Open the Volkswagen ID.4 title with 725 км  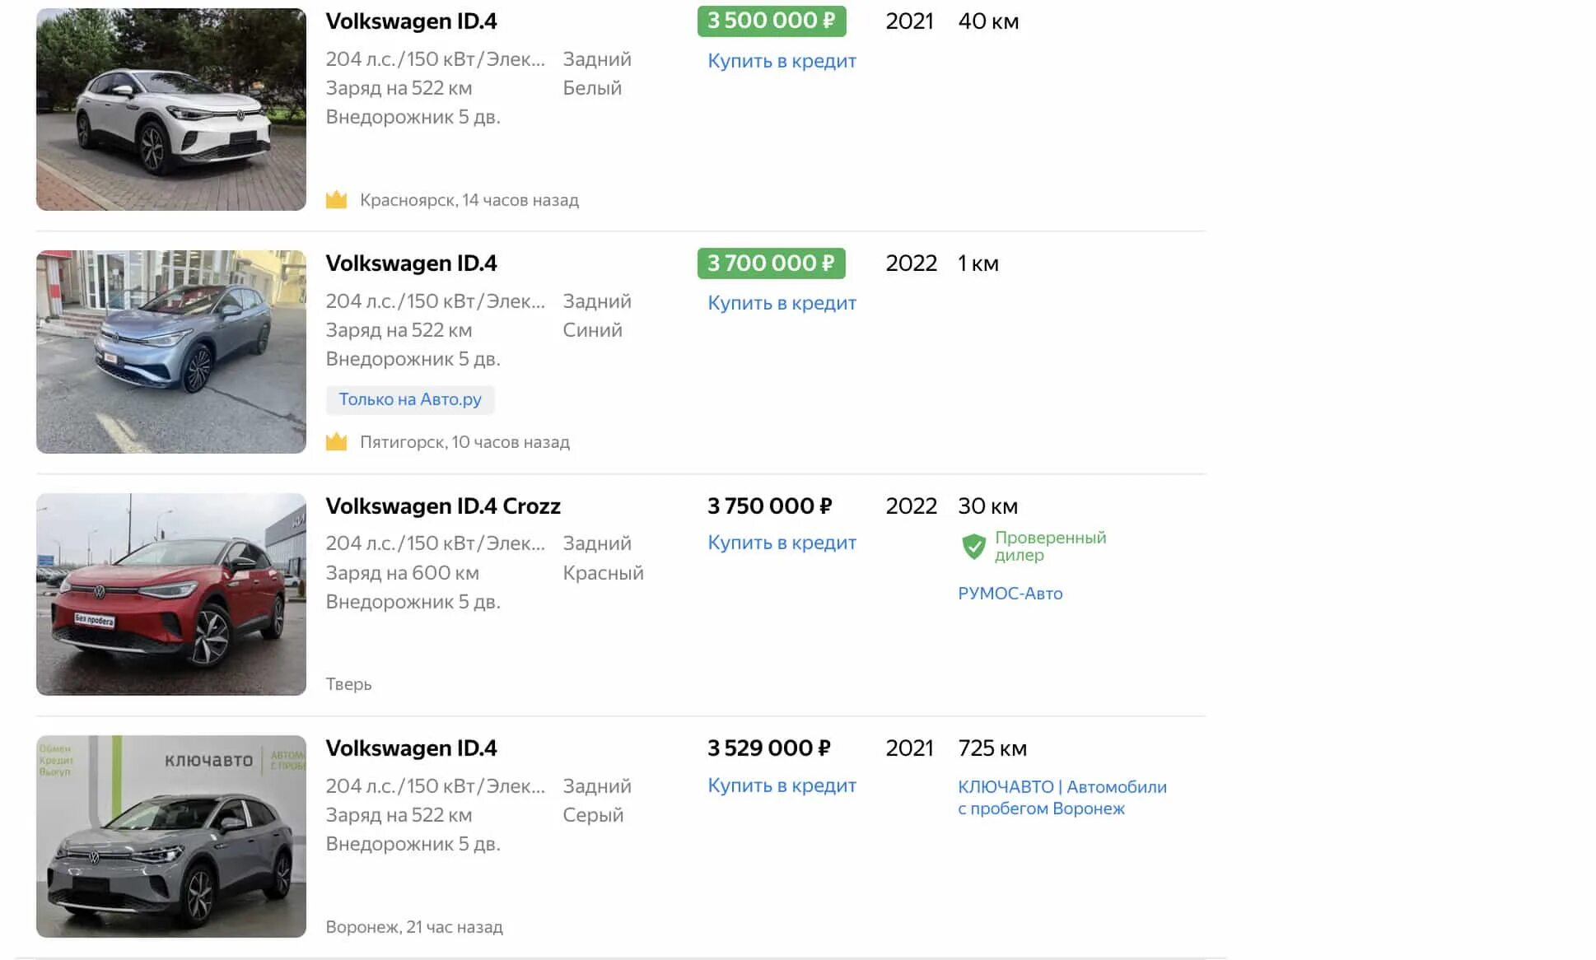click(411, 748)
